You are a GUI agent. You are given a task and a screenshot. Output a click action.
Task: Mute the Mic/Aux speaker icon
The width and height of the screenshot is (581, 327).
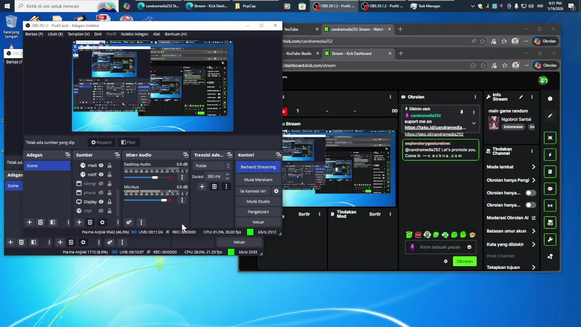coord(171,200)
